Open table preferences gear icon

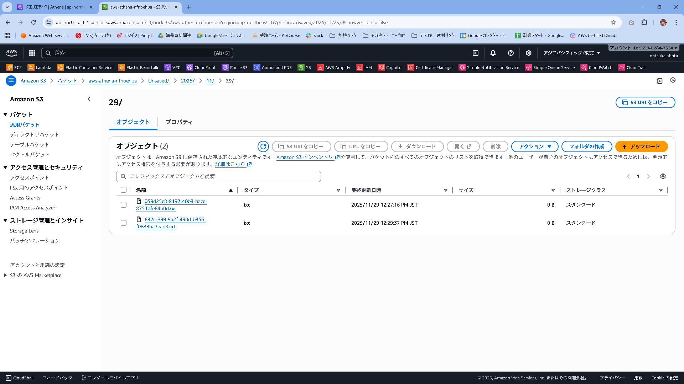pos(663,176)
